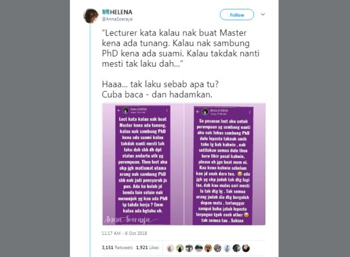350x257 pixels.
Task: Open HELENA's profile picture avatar
Action: 91,16
